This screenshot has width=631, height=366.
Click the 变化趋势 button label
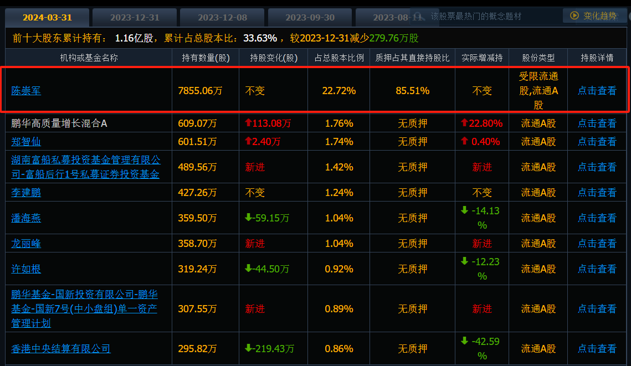599,16
